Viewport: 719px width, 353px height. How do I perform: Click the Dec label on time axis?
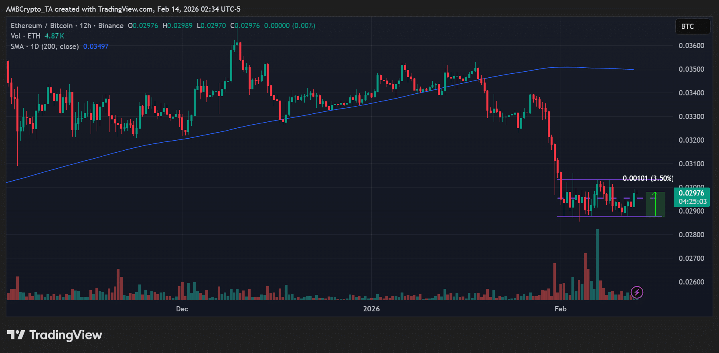[182, 309]
